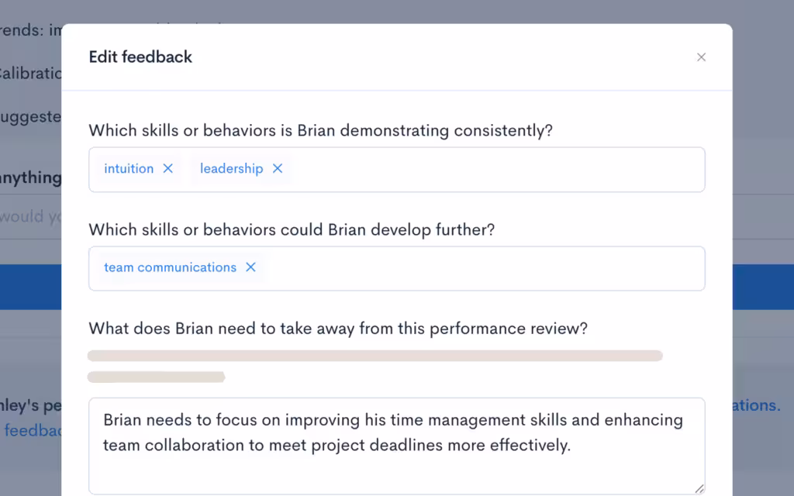Click the 'demonstrating consistently' question label
The width and height of the screenshot is (794, 496).
point(320,130)
